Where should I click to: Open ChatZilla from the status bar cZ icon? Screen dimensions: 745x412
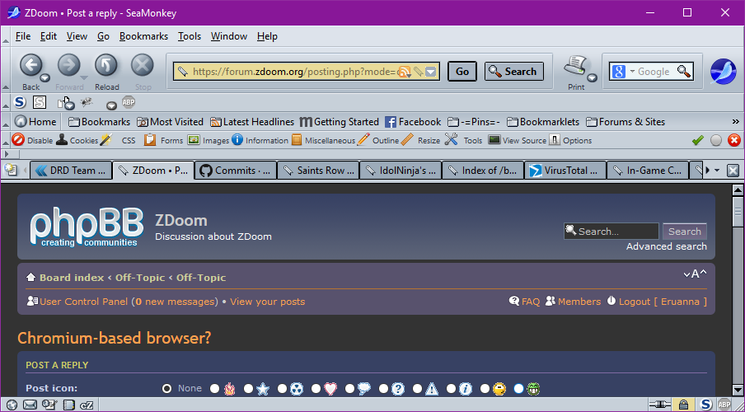(x=87, y=405)
